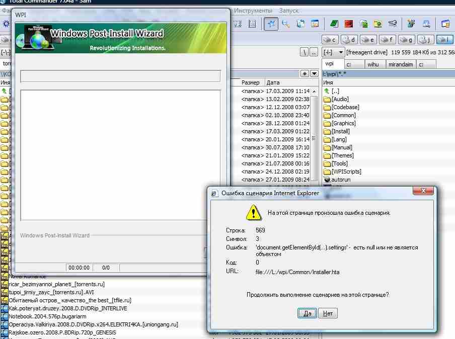Screen dimensions: 455x339
Task: Click the calendar-style toolbar icon
Action: coord(315,24)
